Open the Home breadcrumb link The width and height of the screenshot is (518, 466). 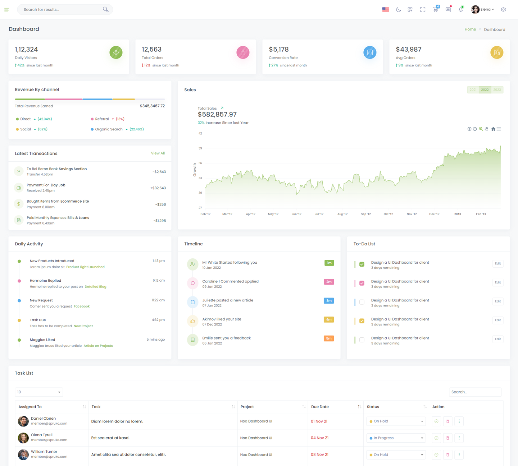coord(470,29)
